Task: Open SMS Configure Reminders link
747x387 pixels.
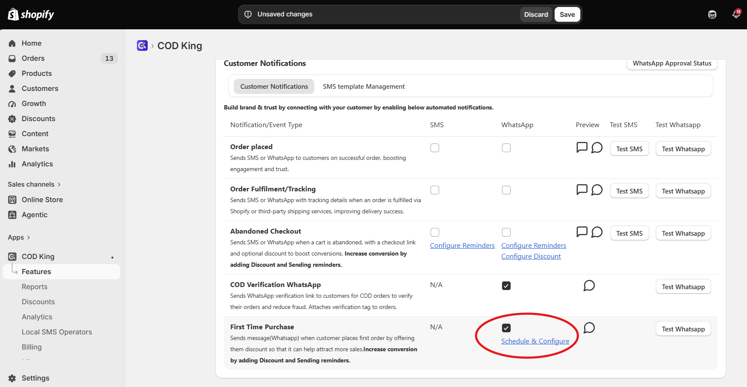Action: tap(462, 246)
